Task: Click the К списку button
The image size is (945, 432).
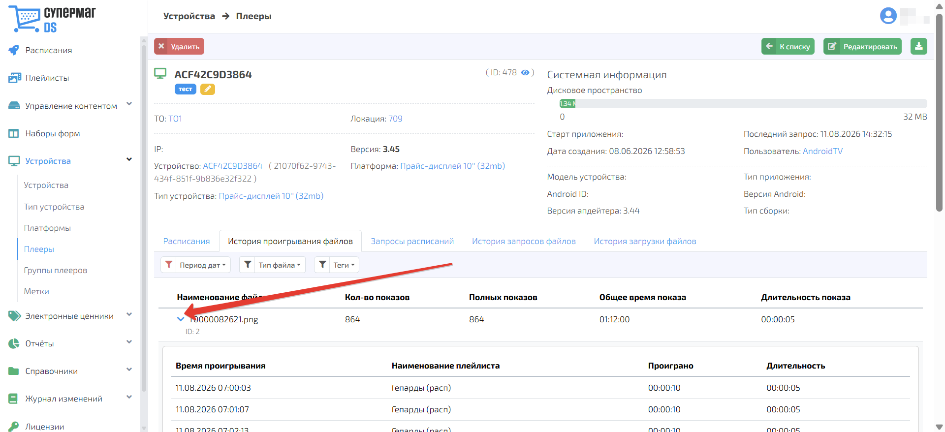Action: pos(788,46)
